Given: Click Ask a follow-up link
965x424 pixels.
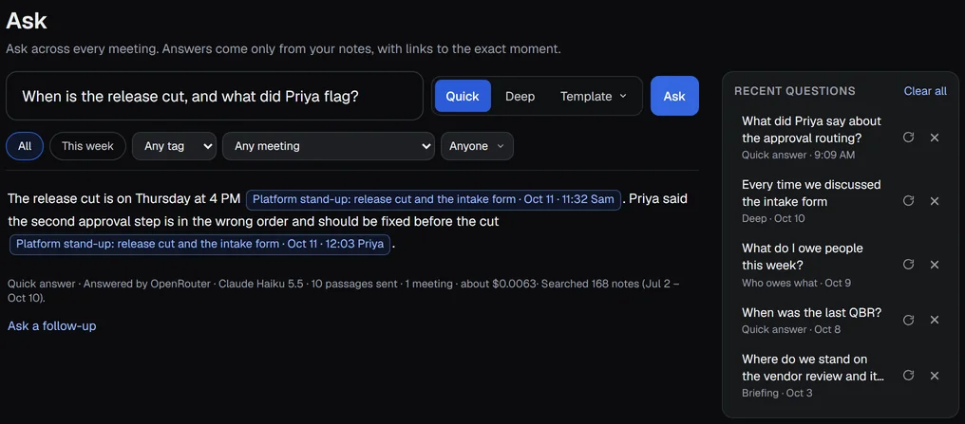Looking at the screenshot, I should pos(51,325).
